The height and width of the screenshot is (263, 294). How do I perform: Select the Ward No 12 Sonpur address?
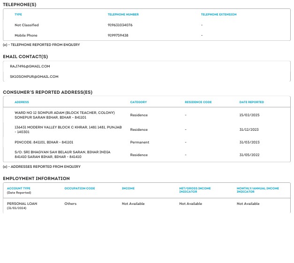point(64,115)
